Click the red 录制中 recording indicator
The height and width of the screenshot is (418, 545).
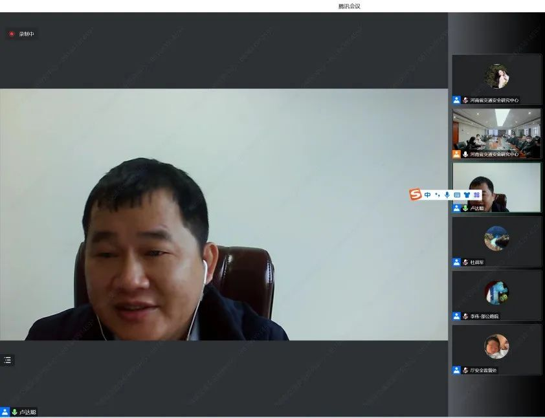pyautogui.click(x=21, y=34)
